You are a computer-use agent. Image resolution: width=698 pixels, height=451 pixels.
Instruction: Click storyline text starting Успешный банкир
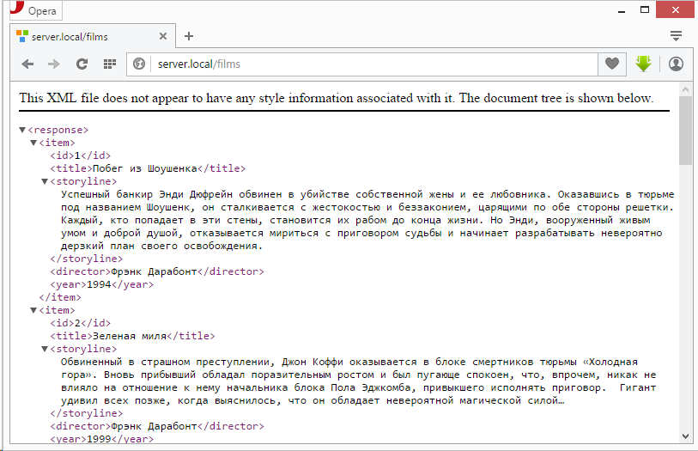coord(367,220)
